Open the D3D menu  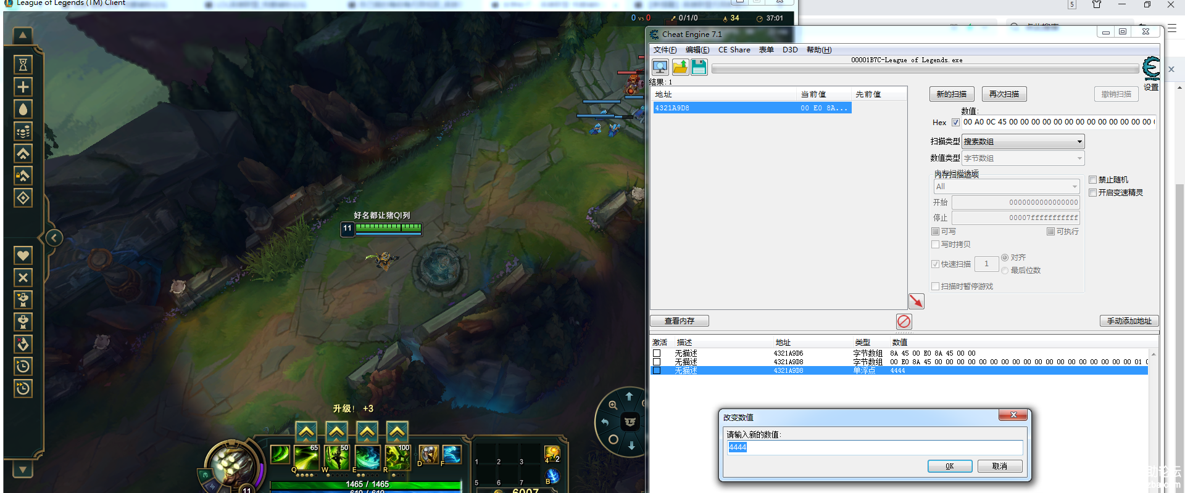point(790,50)
